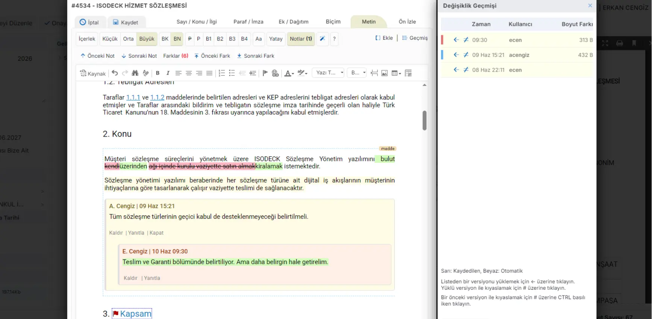Insert an anchor with the flag icon
This screenshot has width=652, height=319.
(x=265, y=73)
